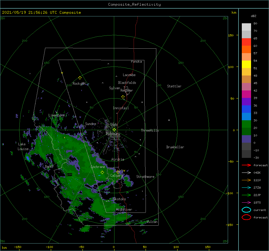Click the Calgary label on map
Viewport: 269px width, 251px height.
coord(117,175)
